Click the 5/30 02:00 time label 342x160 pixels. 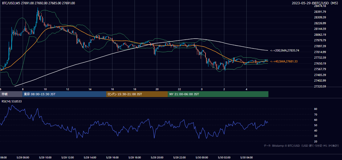tap(224, 158)
